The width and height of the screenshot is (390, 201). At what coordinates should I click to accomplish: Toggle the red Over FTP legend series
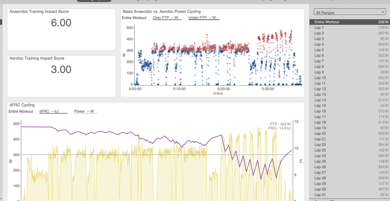coord(167,18)
